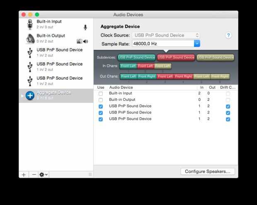Click the yellow minimize window button
Image resolution: width=257 pixels, height=205 pixels.
tap(30, 15)
